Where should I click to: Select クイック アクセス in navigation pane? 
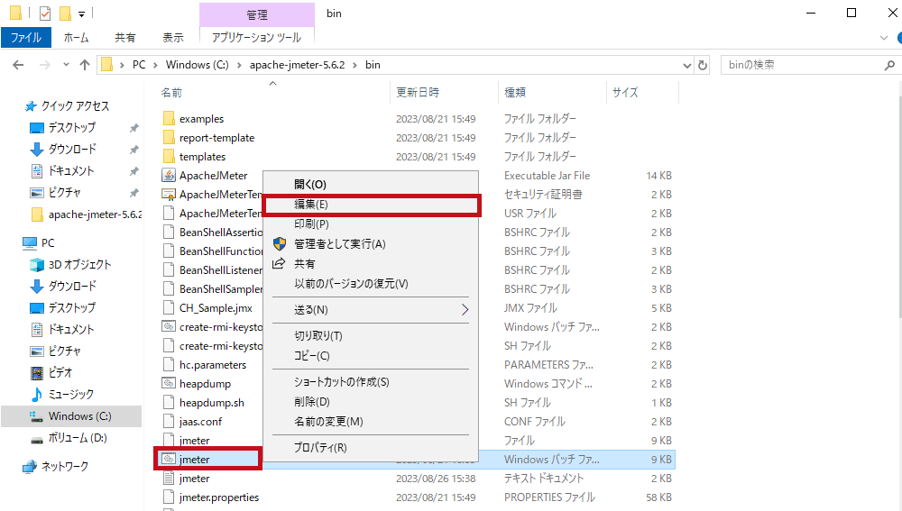[x=75, y=106]
